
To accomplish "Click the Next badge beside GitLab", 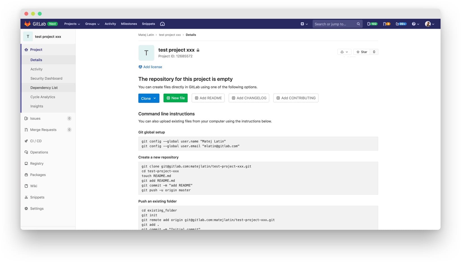I will pos(52,24).
